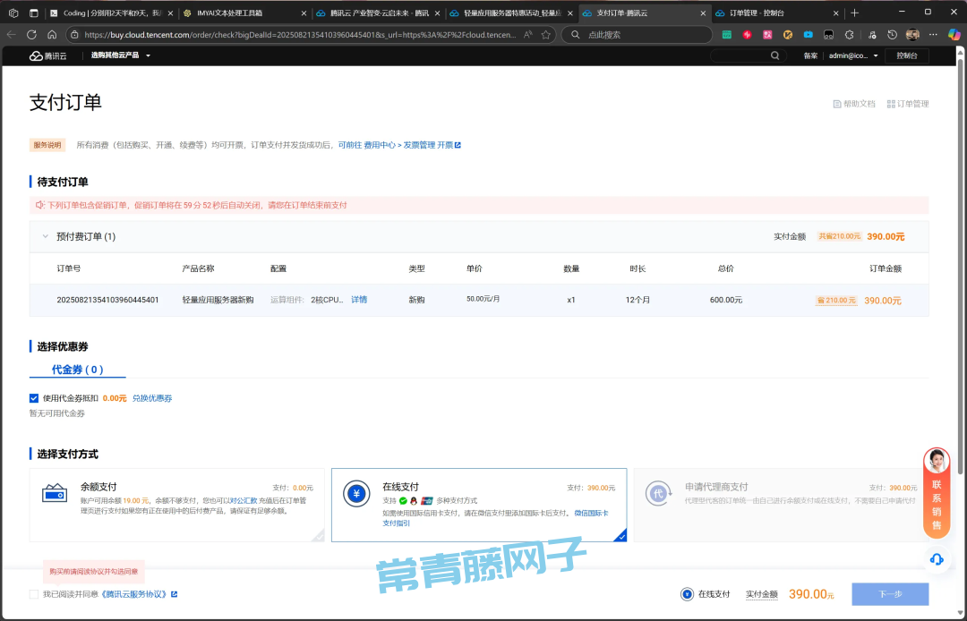Collapse the 预付费订单 section chevron
Viewport: 967px width, 621px height.
pos(45,236)
